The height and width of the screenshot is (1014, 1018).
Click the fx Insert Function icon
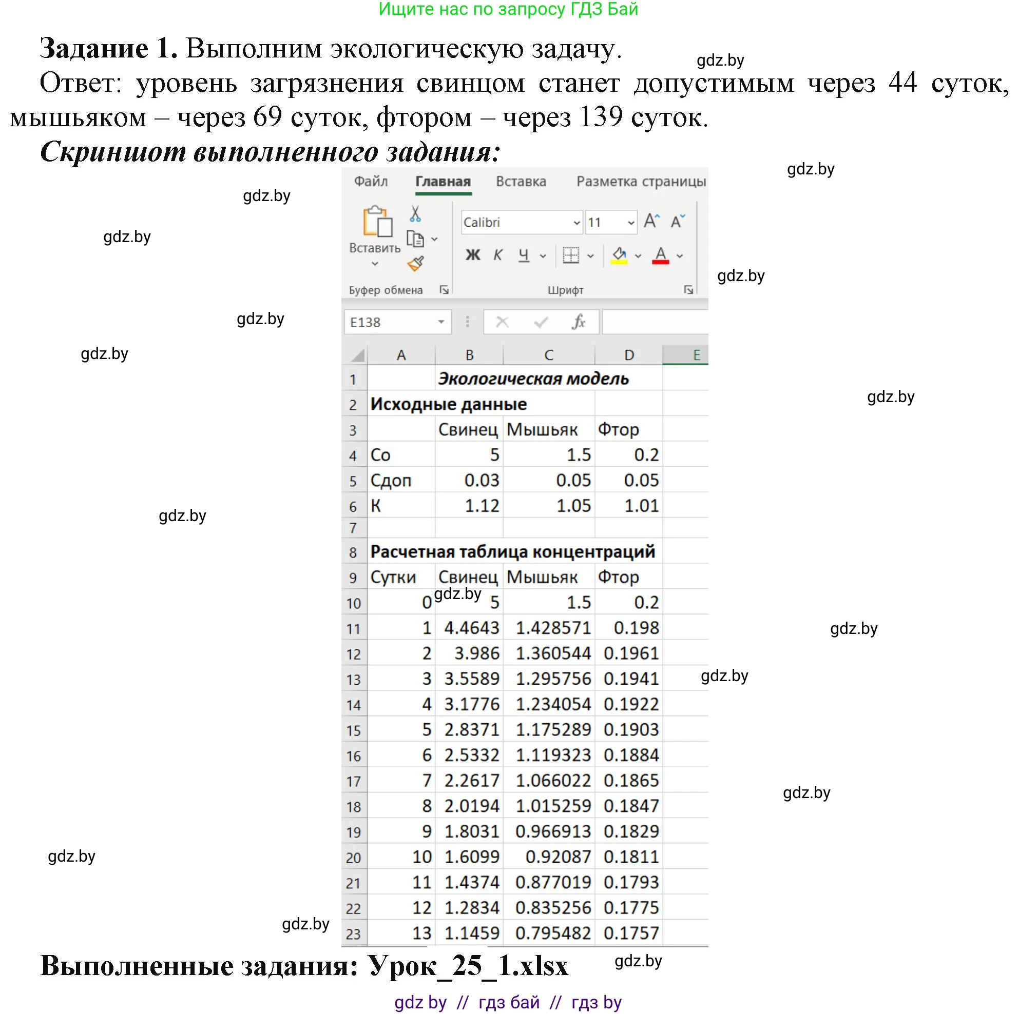click(x=580, y=322)
